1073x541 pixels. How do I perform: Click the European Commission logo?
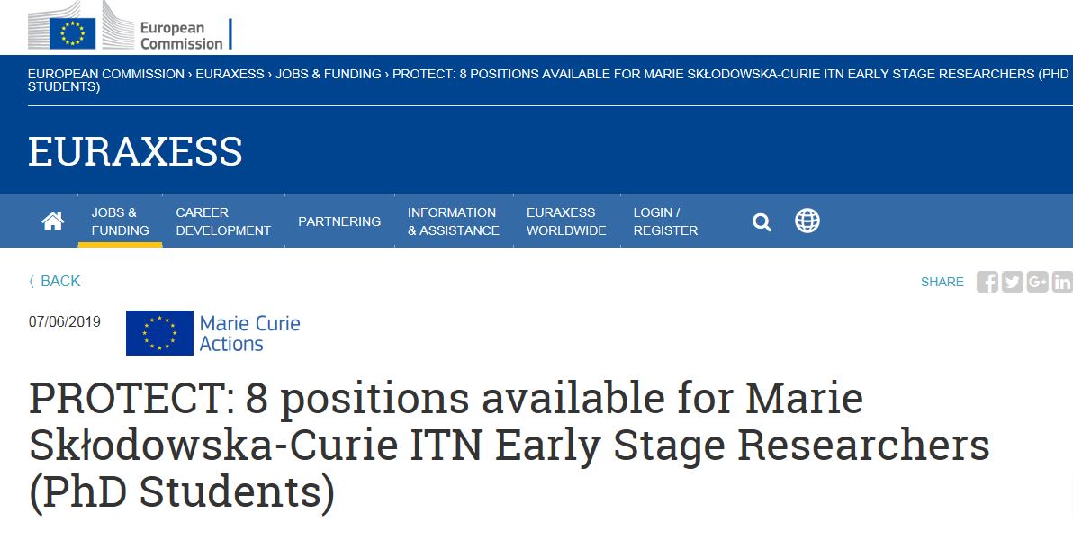[131, 29]
